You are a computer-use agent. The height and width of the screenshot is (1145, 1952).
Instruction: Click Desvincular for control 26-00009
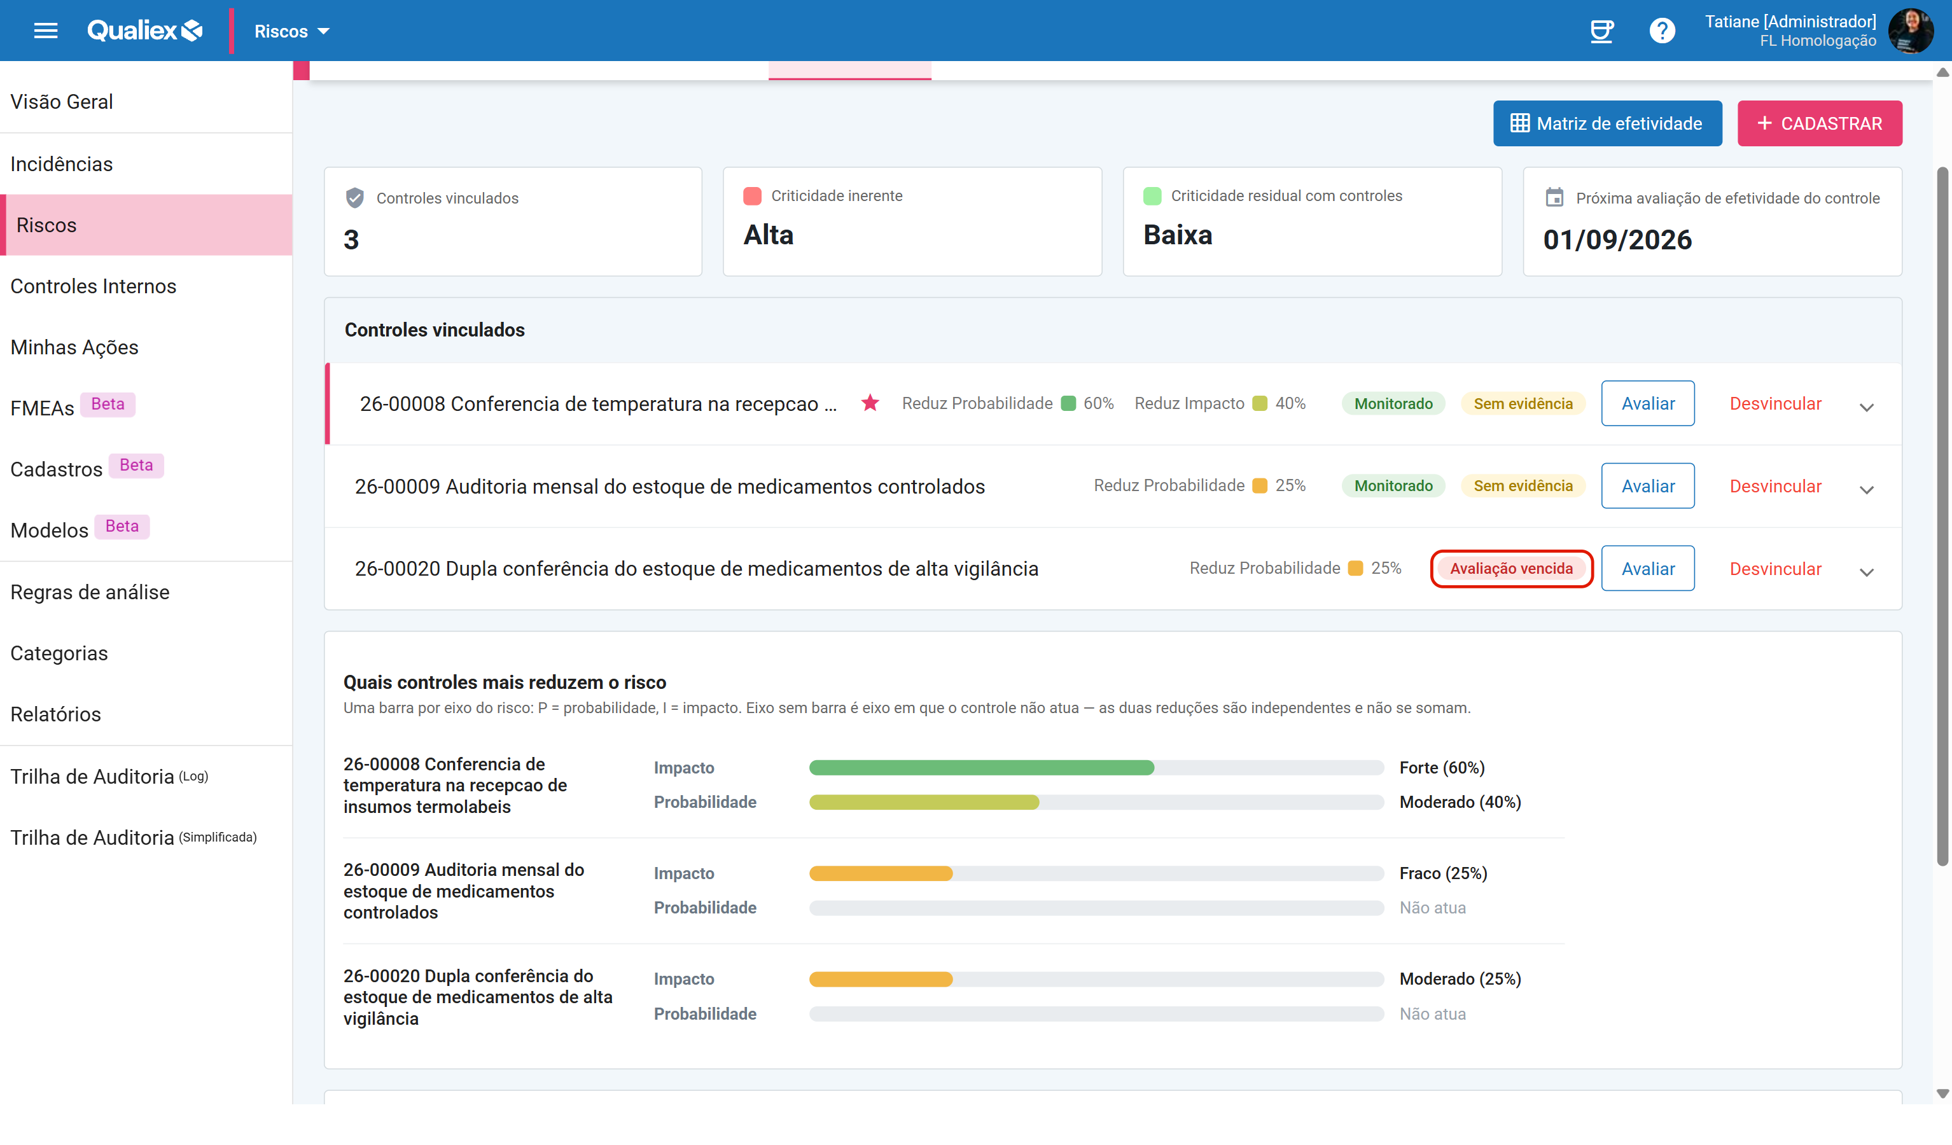[x=1775, y=487]
